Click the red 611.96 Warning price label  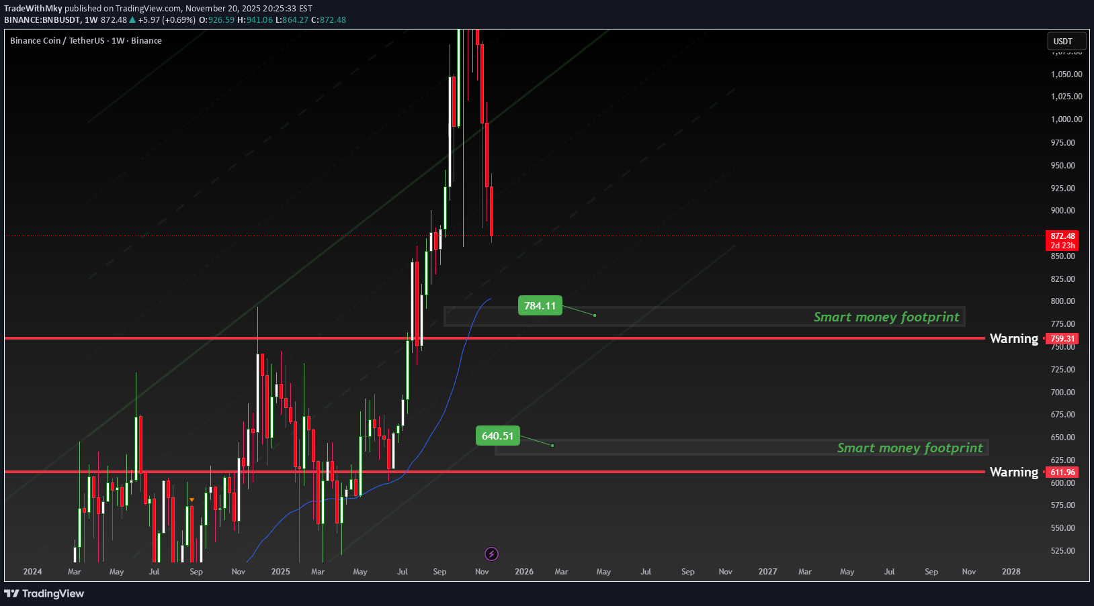click(x=1062, y=472)
